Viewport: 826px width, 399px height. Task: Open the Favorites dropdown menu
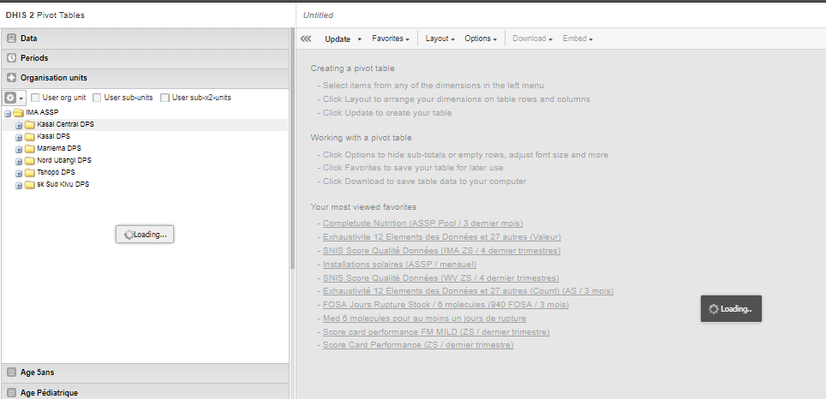(390, 39)
